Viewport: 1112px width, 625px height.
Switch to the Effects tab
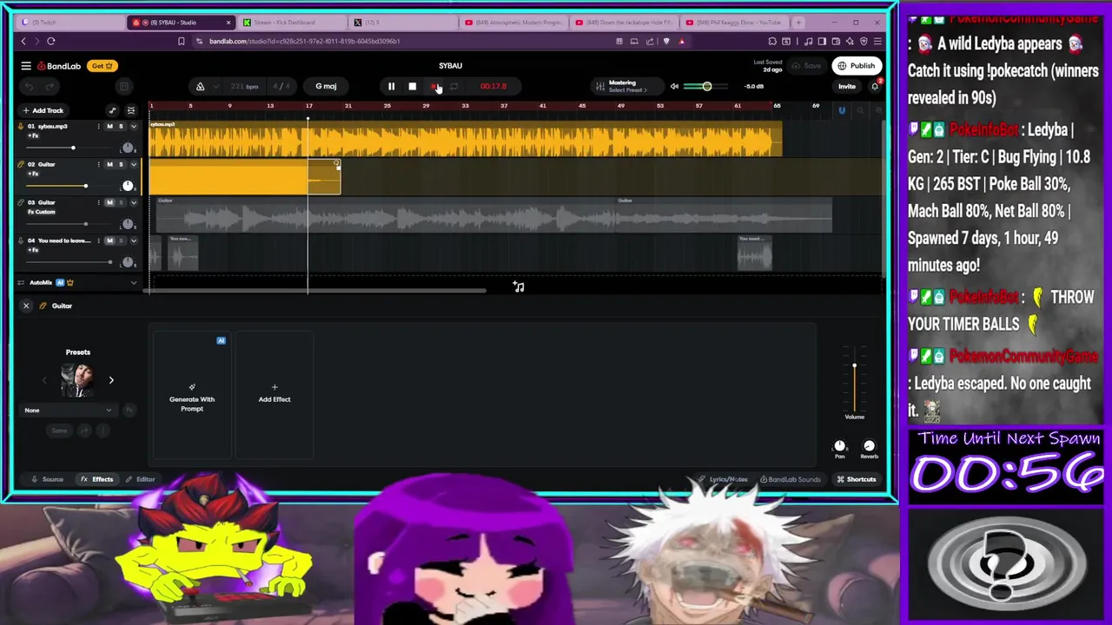click(97, 479)
